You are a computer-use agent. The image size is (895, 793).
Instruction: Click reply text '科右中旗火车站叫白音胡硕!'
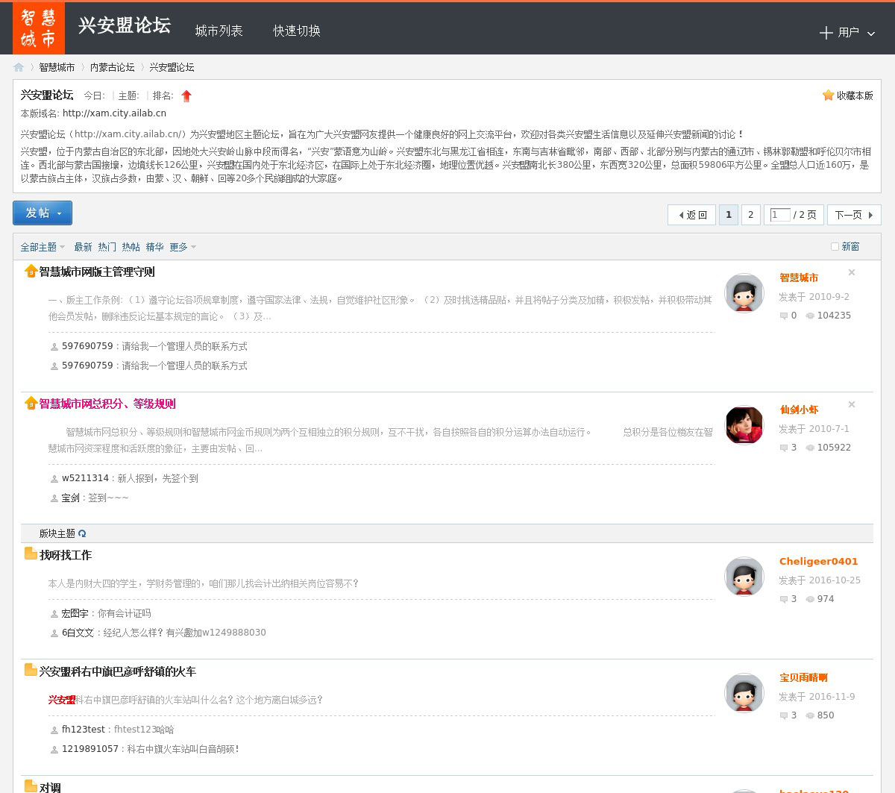coord(183,749)
